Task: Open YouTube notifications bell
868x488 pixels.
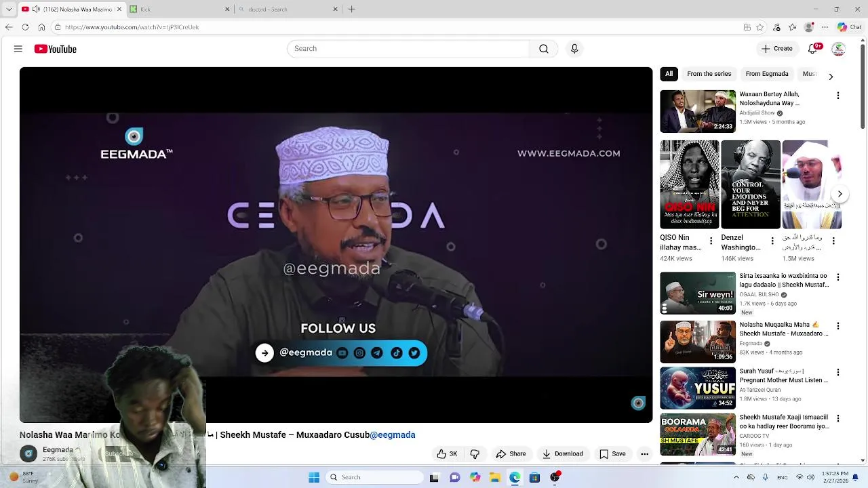Action: [x=813, y=49]
